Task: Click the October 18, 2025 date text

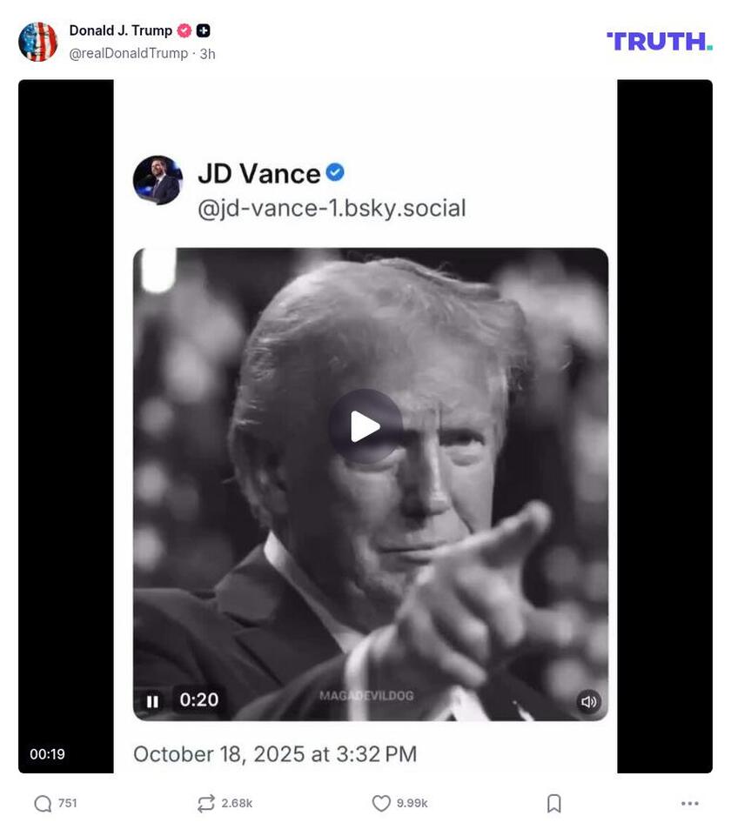Action: (275, 753)
